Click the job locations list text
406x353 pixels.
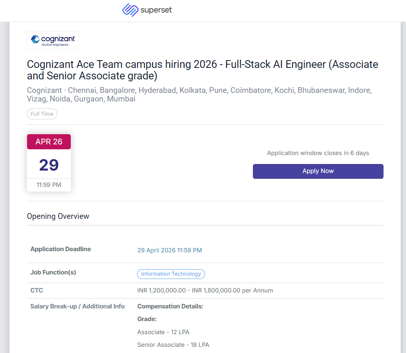click(199, 94)
